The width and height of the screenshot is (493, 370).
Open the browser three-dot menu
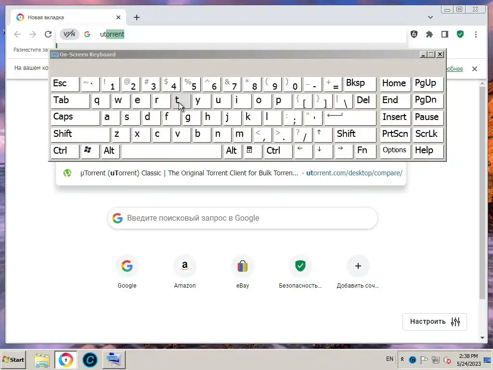click(476, 34)
